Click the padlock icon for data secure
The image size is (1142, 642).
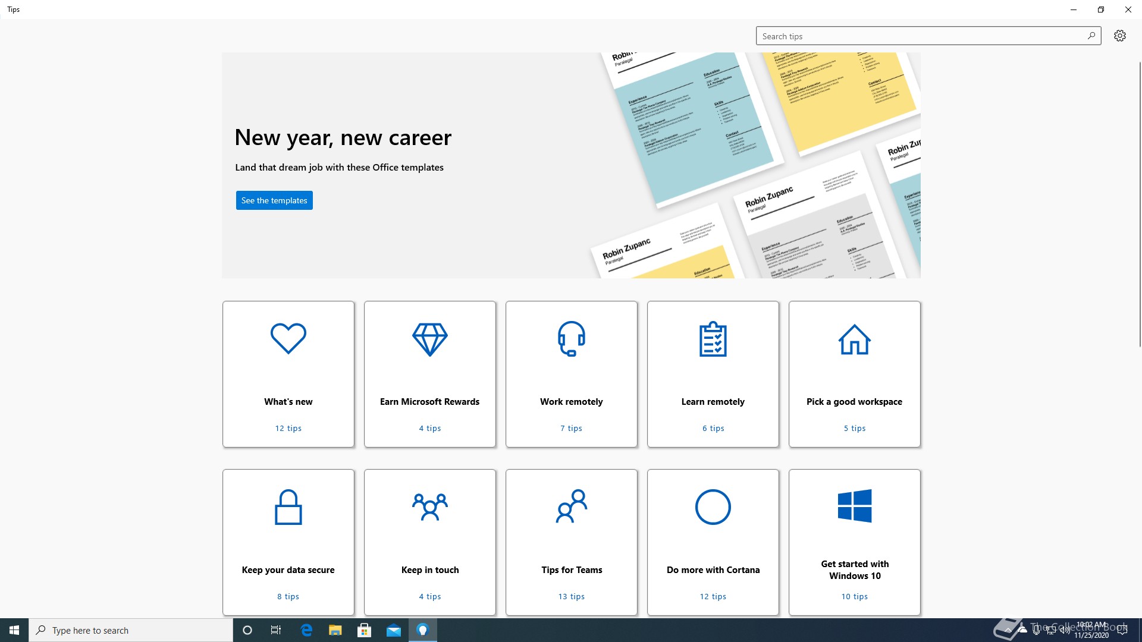pos(288,507)
